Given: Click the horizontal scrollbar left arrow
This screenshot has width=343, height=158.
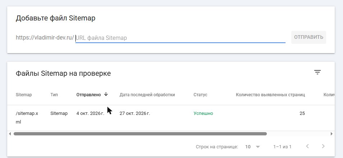Looking at the screenshot, I should point(10,134).
